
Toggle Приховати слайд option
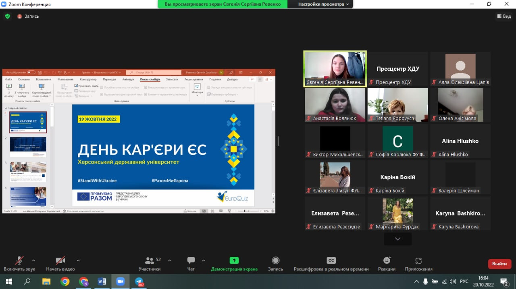tap(86, 86)
